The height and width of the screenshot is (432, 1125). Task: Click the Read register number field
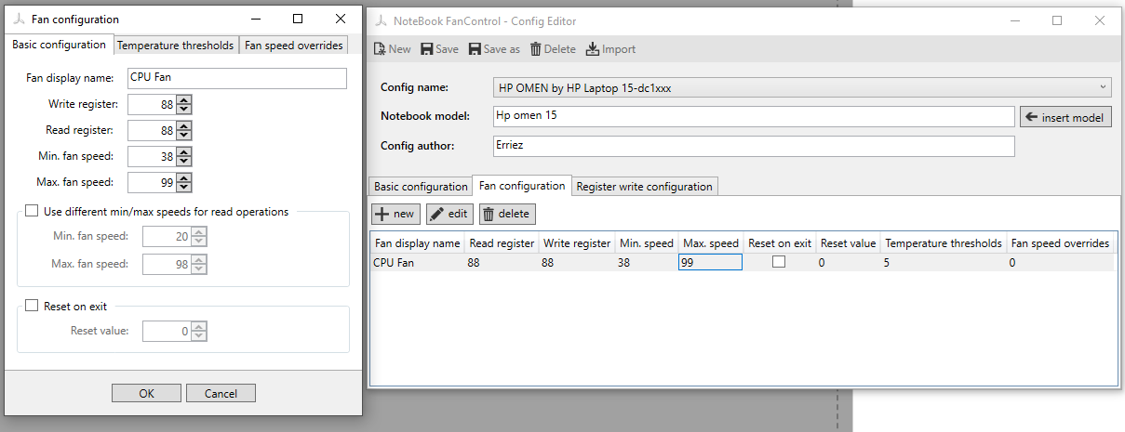coord(152,130)
